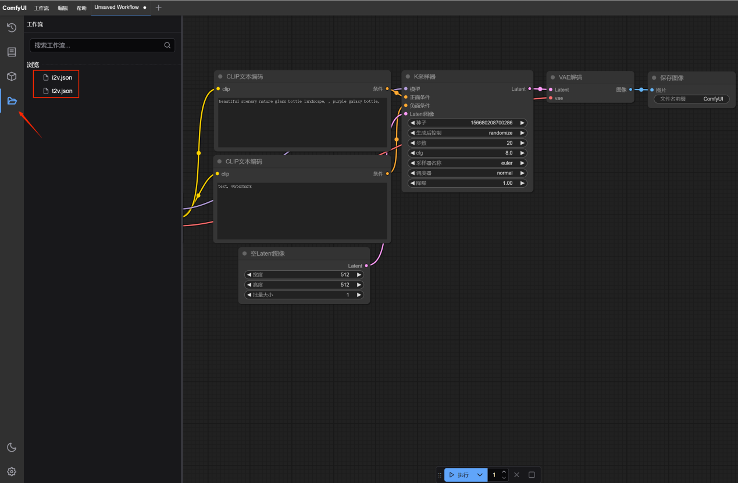Open the 编辑 menu
The height and width of the screenshot is (483, 738).
[63, 8]
